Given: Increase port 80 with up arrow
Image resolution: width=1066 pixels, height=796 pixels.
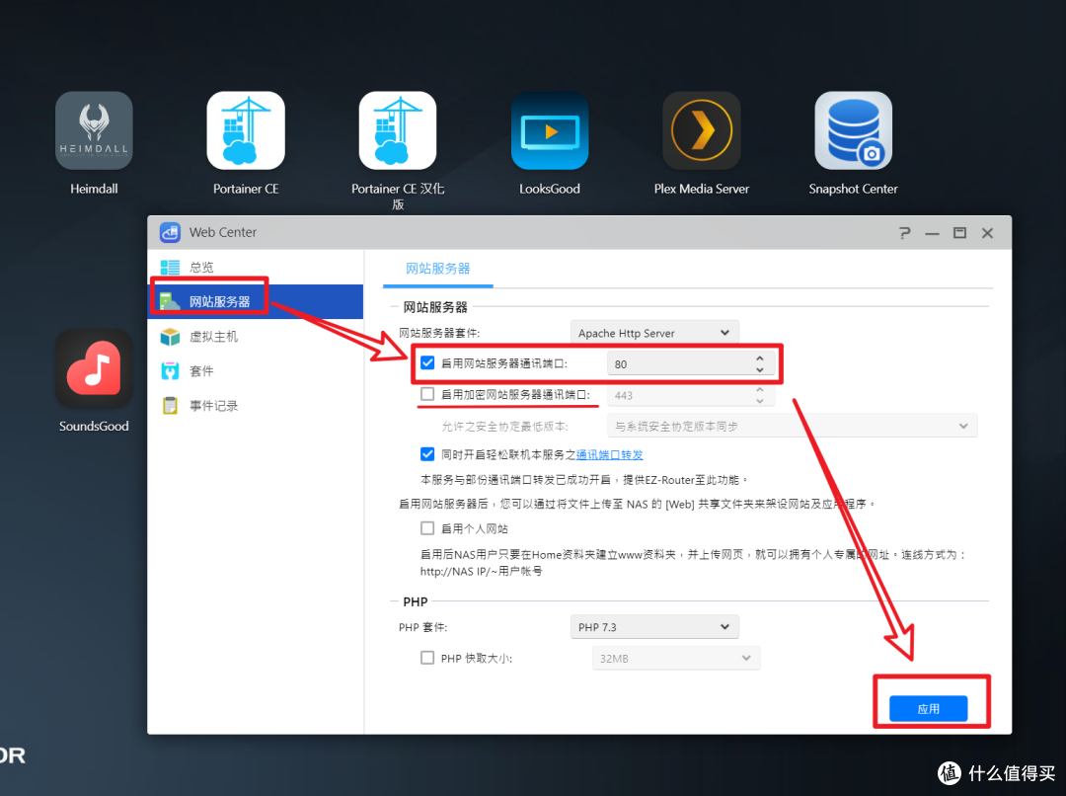Looking at the screenshot, I should tap(759, 358).
